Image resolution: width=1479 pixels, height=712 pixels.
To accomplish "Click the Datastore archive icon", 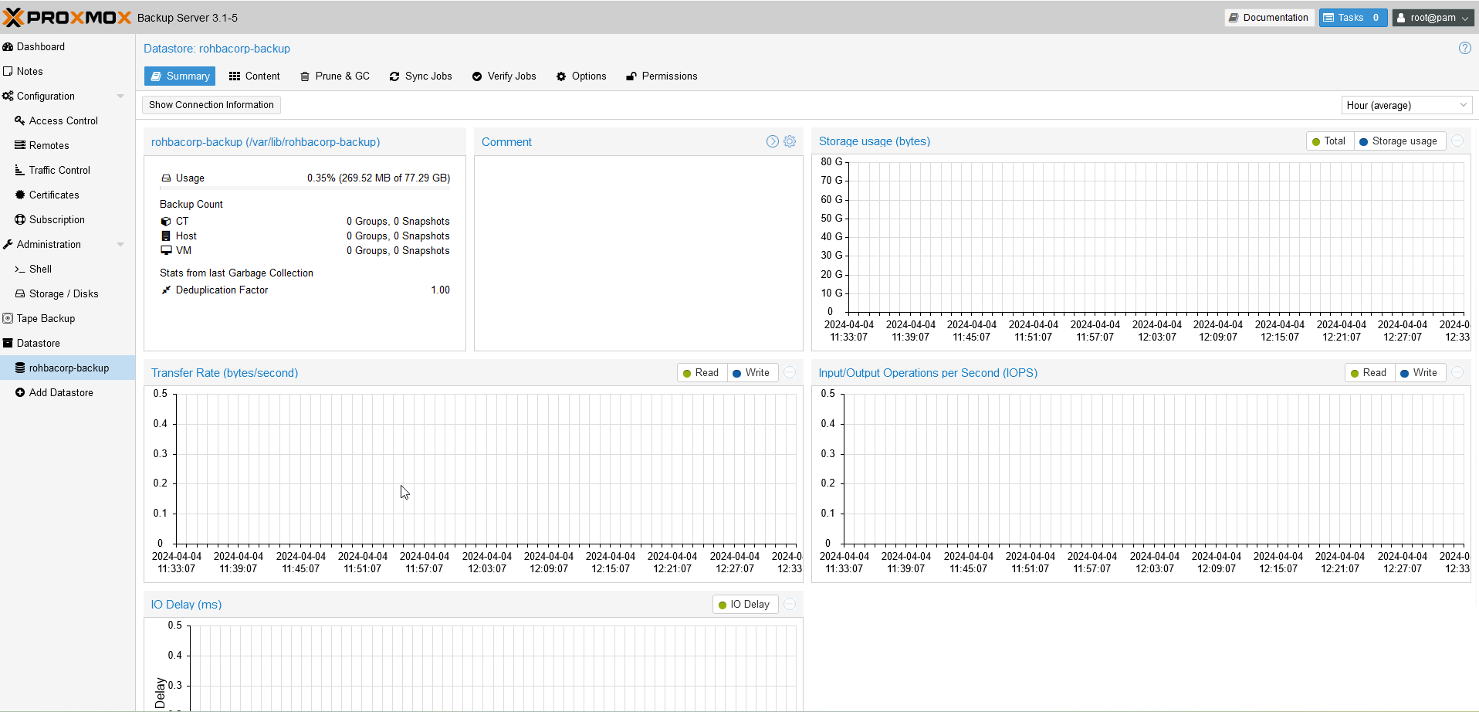I will tap(8, 343).
